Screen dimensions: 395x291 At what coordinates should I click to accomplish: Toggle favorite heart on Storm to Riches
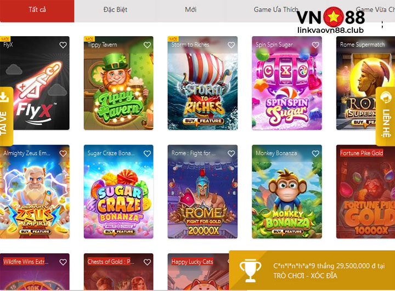(x=232, y=45)
